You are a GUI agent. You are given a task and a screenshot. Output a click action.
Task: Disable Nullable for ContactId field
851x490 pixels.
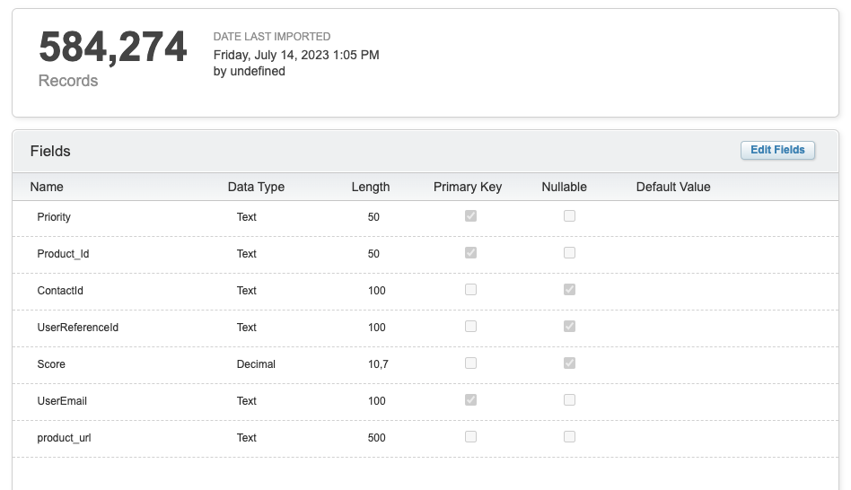pyautogui.click(x=569, y=290)
